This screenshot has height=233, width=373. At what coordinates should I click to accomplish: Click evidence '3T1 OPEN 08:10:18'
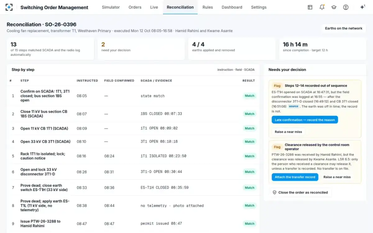(x=159, y=142)
